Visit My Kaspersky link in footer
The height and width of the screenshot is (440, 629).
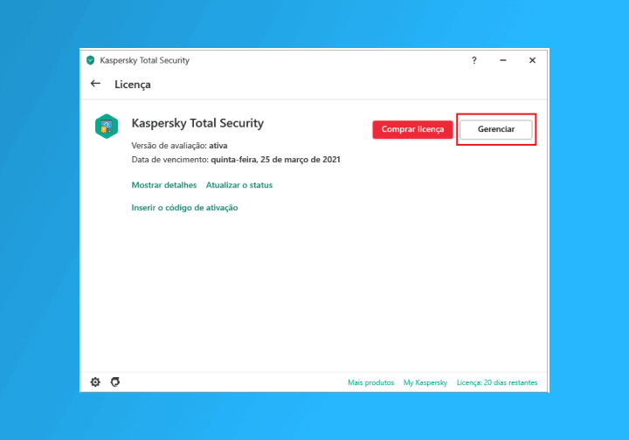point(425,383)
